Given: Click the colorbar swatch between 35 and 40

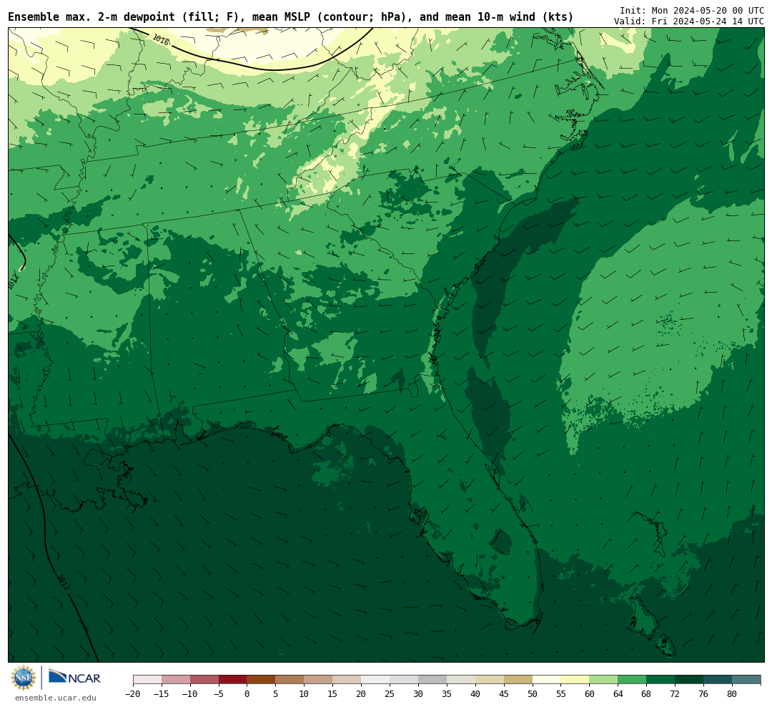Looking at the screenshot, I should (x=461, y=680).
